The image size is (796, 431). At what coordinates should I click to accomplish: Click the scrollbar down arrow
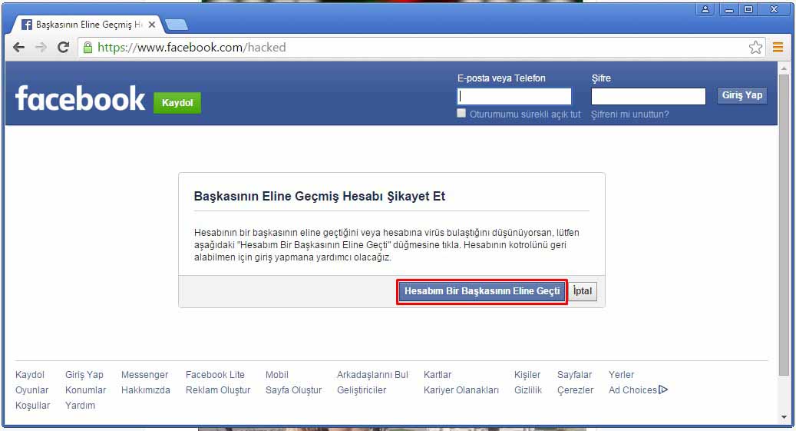point(783,416)
